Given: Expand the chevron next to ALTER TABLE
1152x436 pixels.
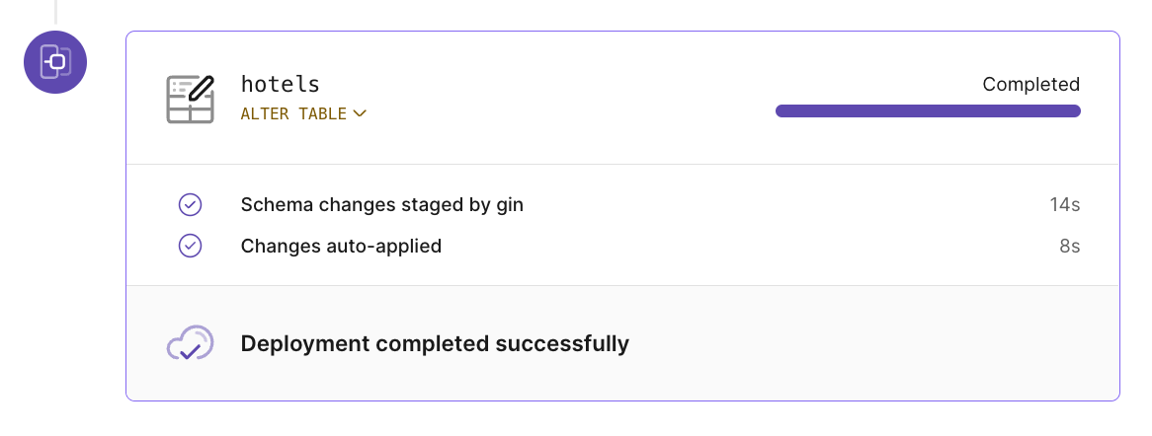Looking at the screenshot, I should click(x=360, y=114).
